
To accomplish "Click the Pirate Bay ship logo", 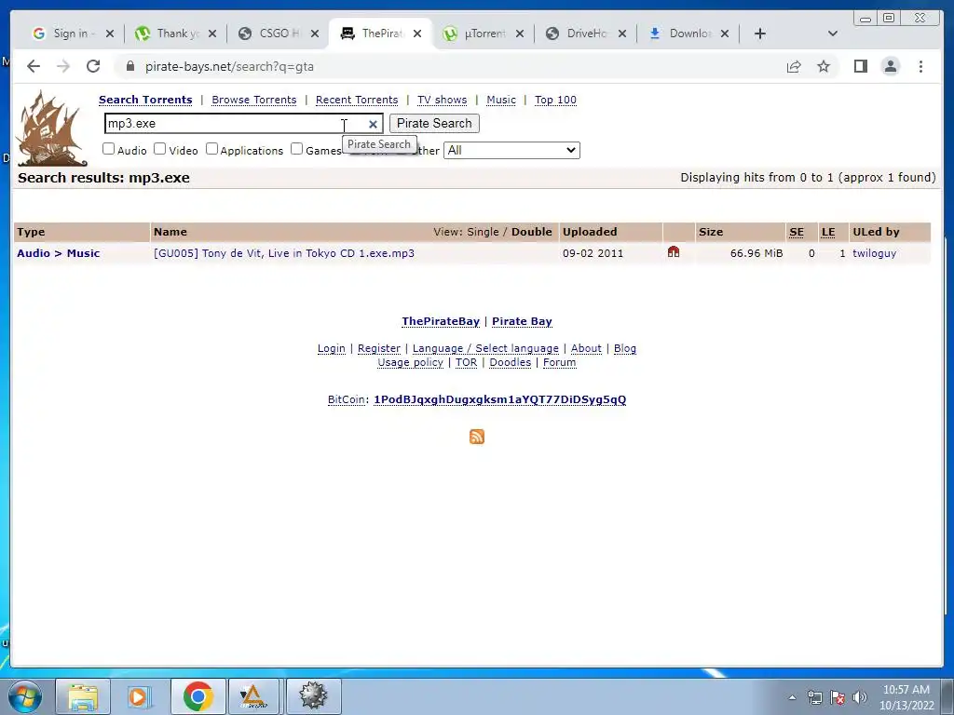I will 51,128.
